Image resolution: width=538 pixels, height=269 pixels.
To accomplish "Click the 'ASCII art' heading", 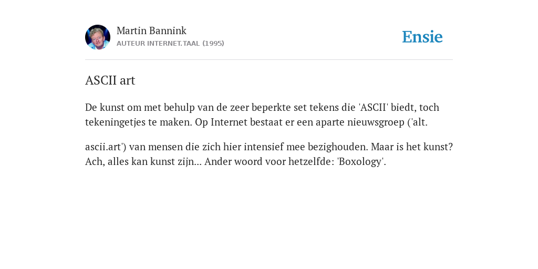I will coord(110,80).
